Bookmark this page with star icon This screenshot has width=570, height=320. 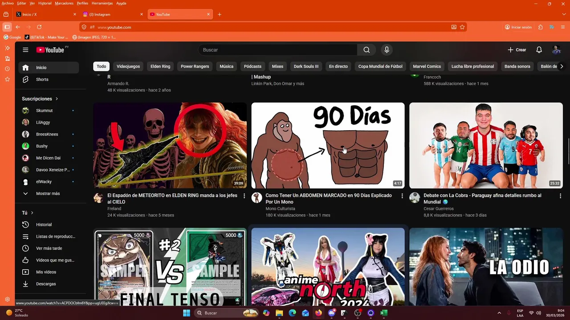pyautogui.click(x=462, y=27)
